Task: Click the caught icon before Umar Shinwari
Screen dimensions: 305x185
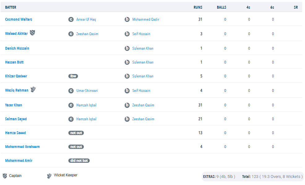Action: (x=71, y=91)
